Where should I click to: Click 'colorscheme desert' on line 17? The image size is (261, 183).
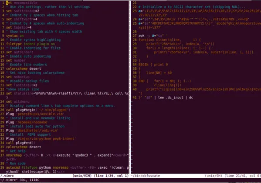click(x=24, y=69)
